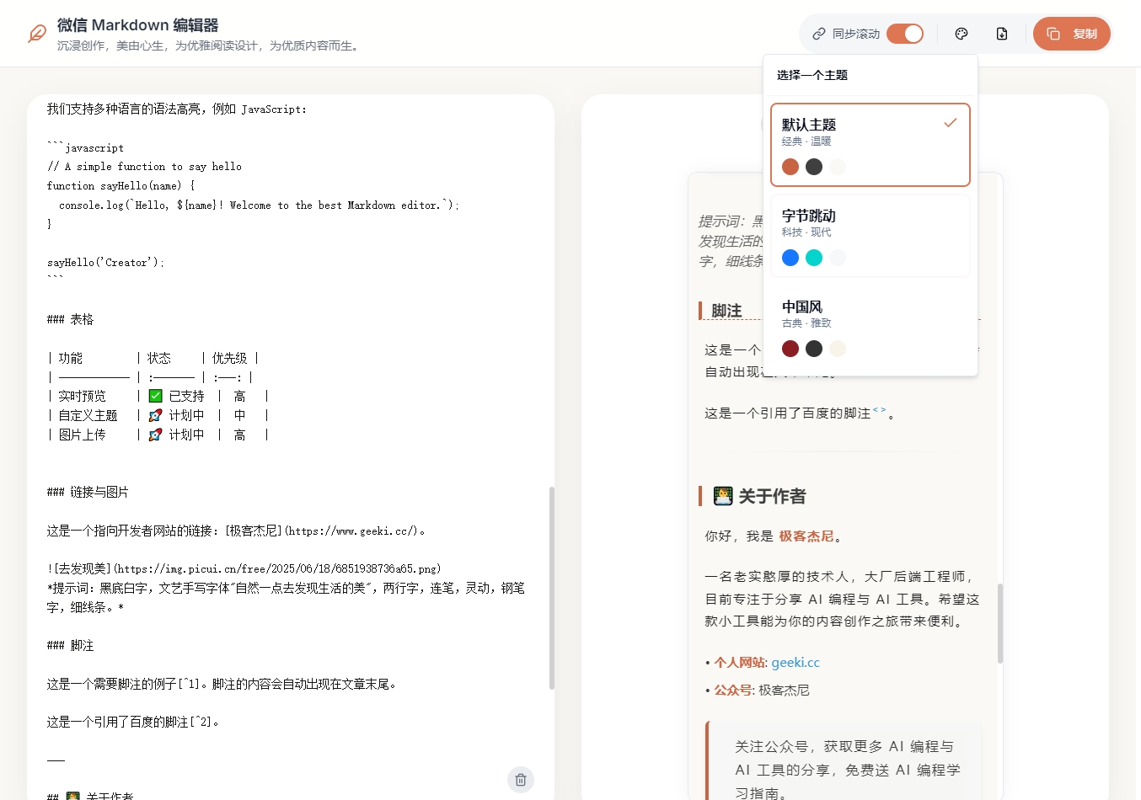1141x800 pixels.
Task: Click the 微信 Markdown 编辑器 title
Action: 138,25
